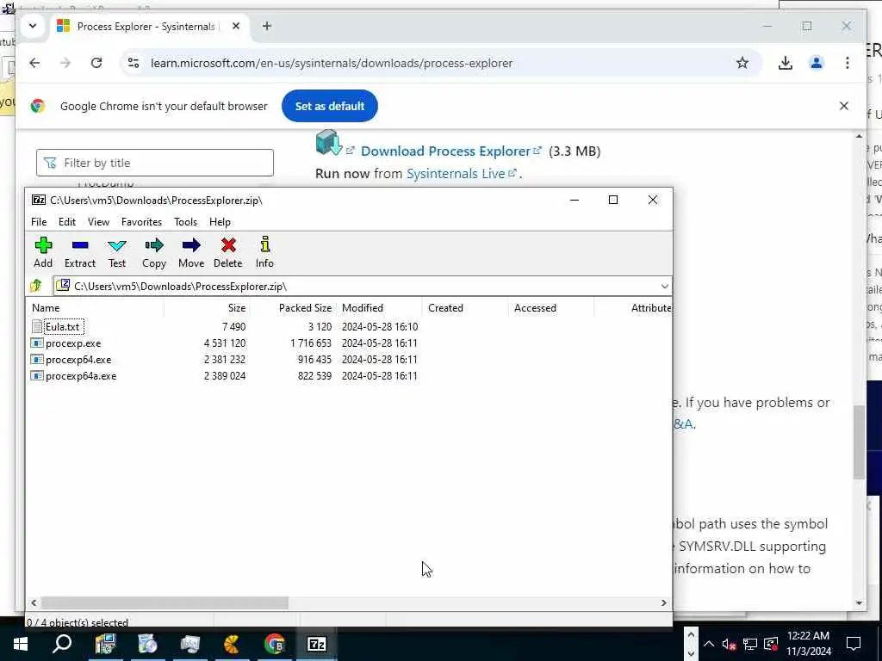Select Eula.txt in the archive list
This screenshot has width=882, height=661.
click(x=63, y=326)
